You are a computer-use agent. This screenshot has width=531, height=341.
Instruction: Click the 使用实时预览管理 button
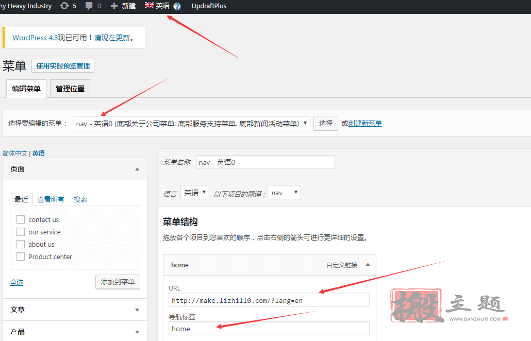63,65
